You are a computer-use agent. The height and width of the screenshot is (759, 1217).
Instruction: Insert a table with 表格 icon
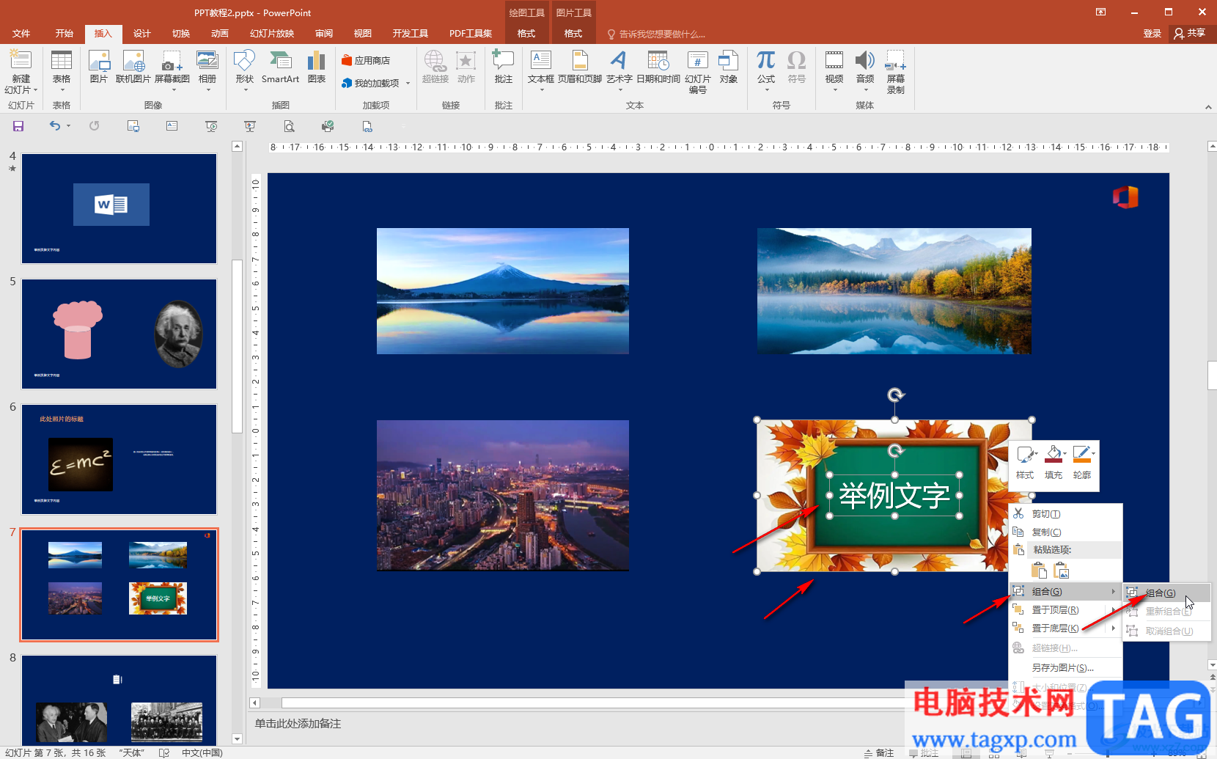point(62,67)
